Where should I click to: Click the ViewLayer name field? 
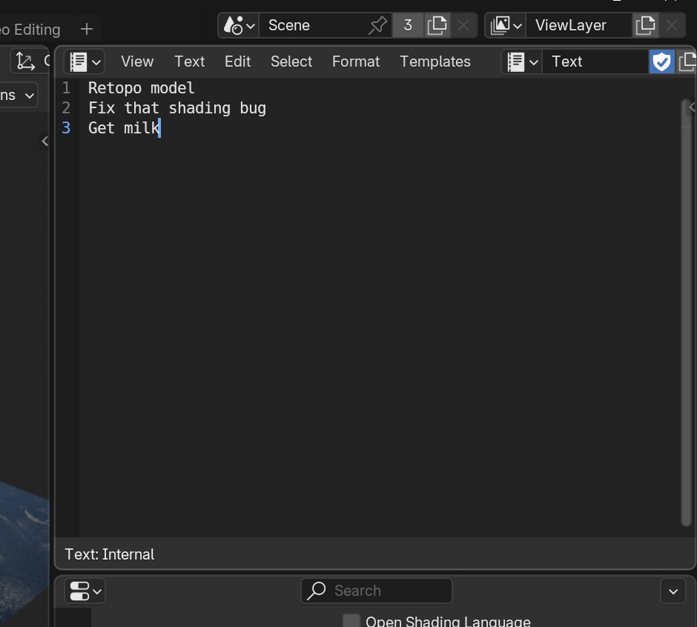click(x=579, y=25)
